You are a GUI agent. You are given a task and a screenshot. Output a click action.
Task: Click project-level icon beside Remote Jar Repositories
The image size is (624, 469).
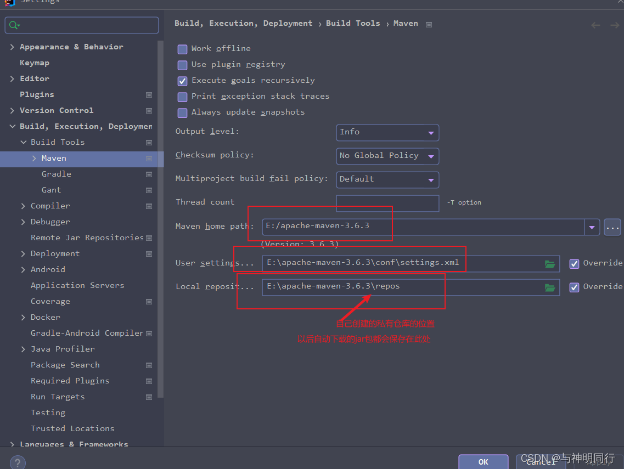click(149, 238)
